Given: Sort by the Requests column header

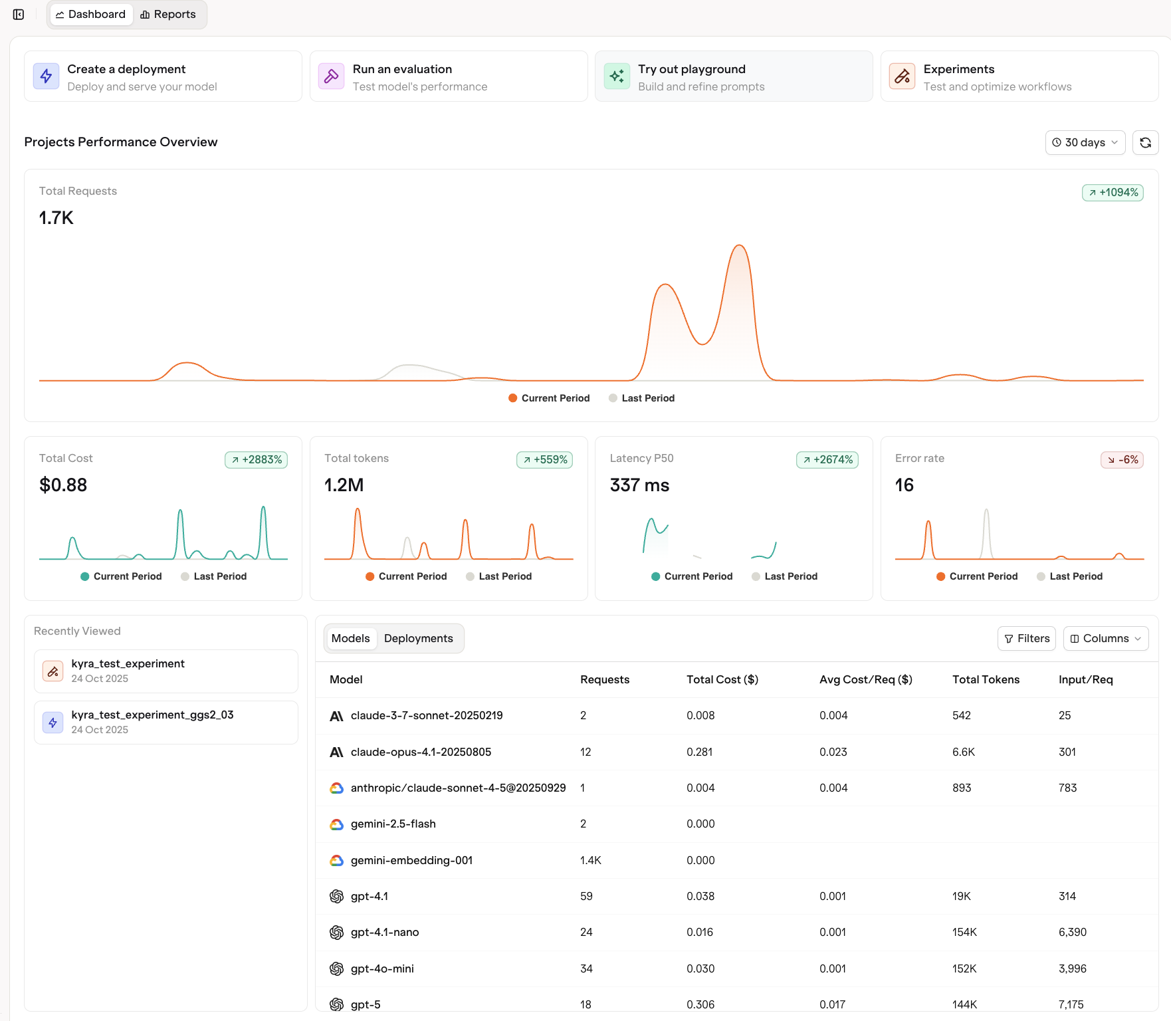Looking at the screenshot, I should [x=605, y=679].
